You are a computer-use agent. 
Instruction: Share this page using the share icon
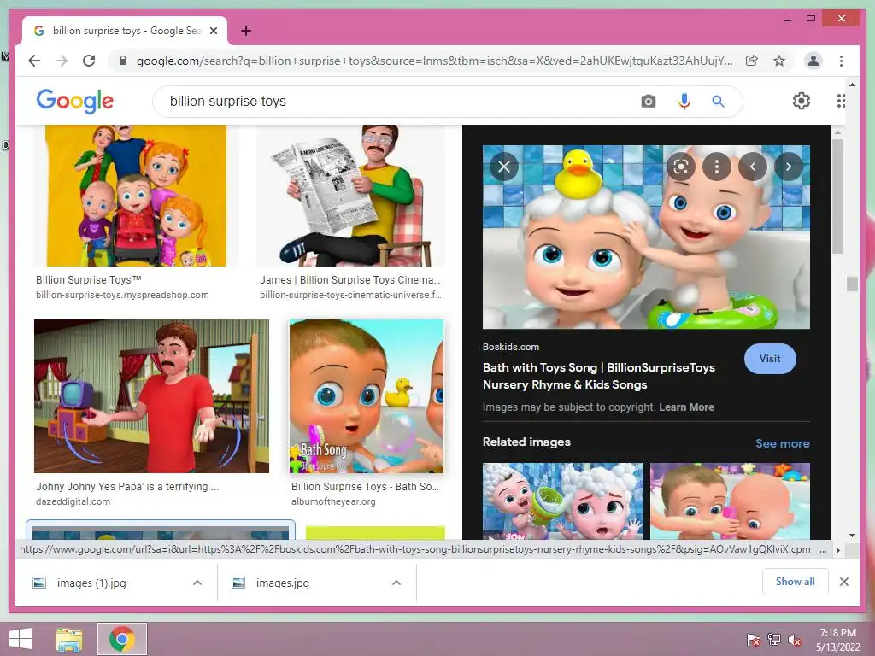click(752, 61)
